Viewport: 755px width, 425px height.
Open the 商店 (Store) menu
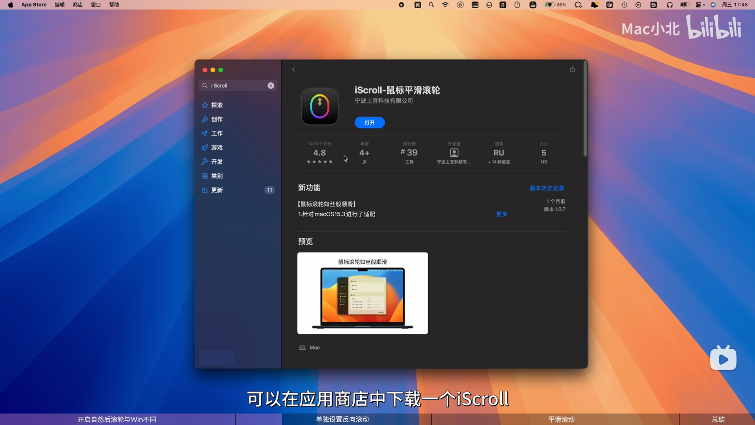(77, 5)
